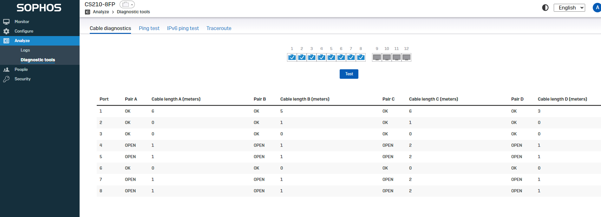
Task: Click the Security key icon
Action: [x=6, y=79]
